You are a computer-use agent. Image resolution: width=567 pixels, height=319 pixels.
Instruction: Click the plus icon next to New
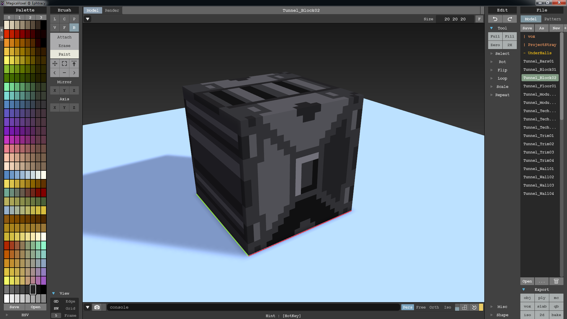pyautogui.click(x=565, y=28)
